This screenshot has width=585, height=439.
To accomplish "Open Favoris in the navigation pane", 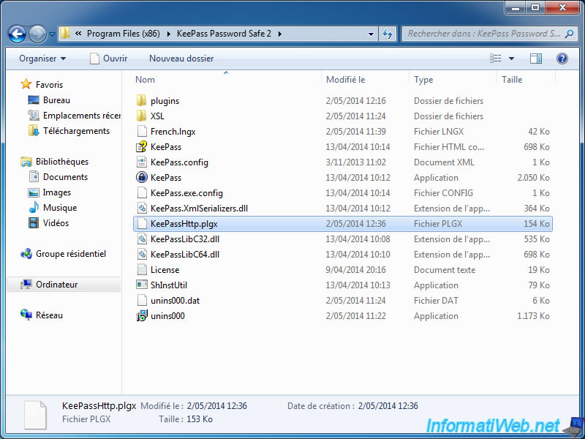I will [49, 85].
